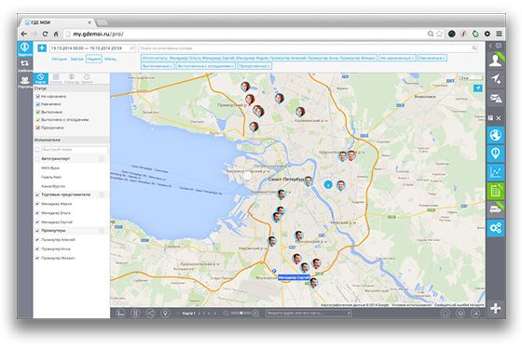522x349 pixels.
Task: Click the Сегодня period link
Action: point(60,59)
